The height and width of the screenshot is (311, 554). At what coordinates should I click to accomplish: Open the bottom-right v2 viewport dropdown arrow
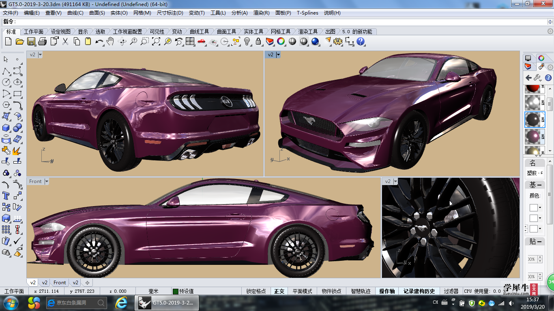click(395, 181)
